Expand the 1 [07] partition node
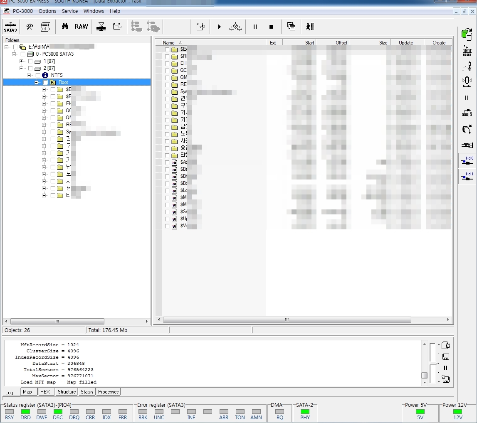Image resolution: width=477 pixels, height=423 pixels. pos(21,61)
